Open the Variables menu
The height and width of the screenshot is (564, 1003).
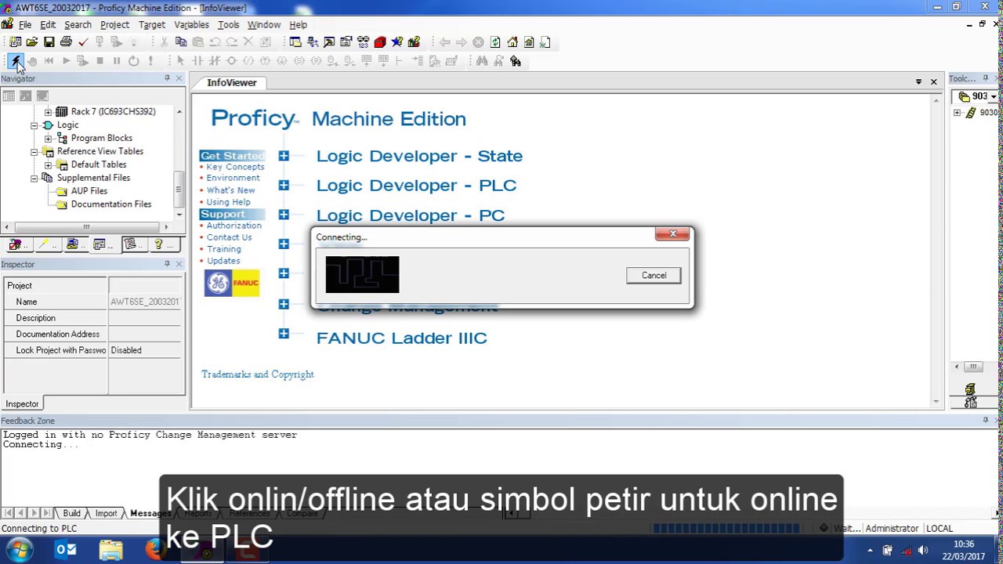click(x=191, y=24)
